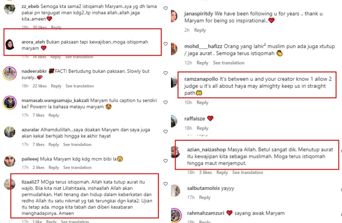See translation of mohd___hafizz's comment
This screenshot has width=342, height=223.
[x=229, y=63]
